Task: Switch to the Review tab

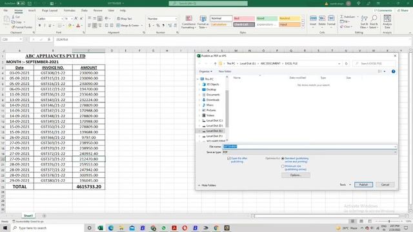Action: coord(97,10)
